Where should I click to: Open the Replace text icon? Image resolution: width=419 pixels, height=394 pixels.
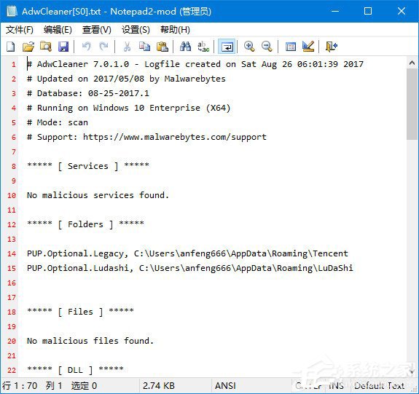(x=203, y=47)
